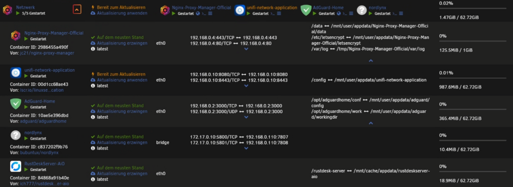513x187 pixels.
Task: Open console icon for nordlynx in header
Action: click(x=394, y=13)
